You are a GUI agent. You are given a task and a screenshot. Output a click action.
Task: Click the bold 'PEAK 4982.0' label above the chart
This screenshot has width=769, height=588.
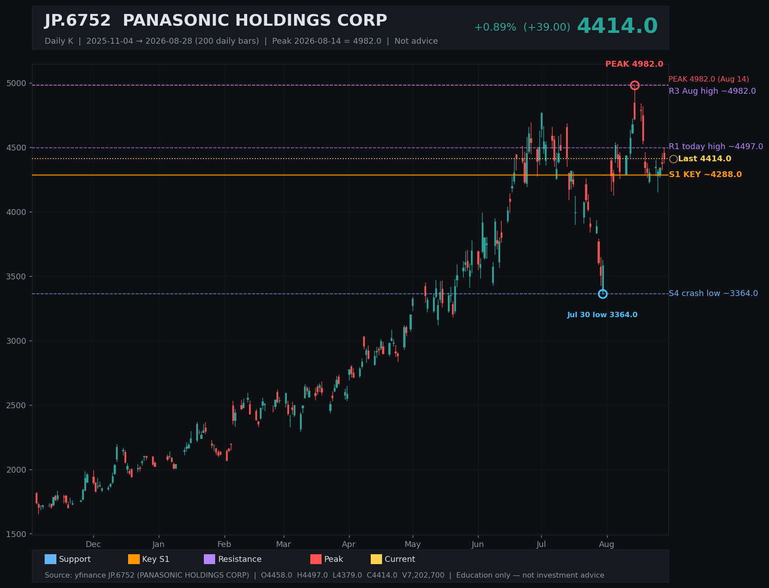[x=634, y=64]
